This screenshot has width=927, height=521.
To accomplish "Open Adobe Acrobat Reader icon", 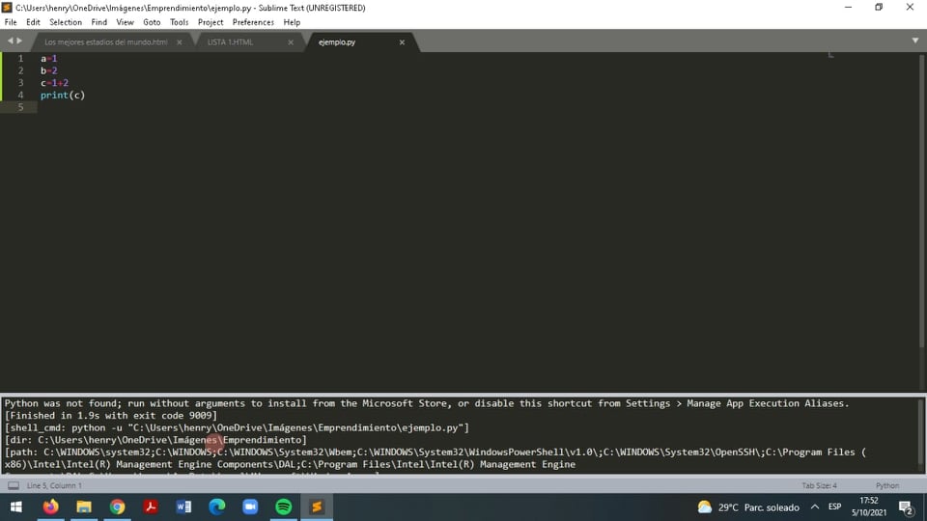I will pyautogui.click(x=151, y=507).
